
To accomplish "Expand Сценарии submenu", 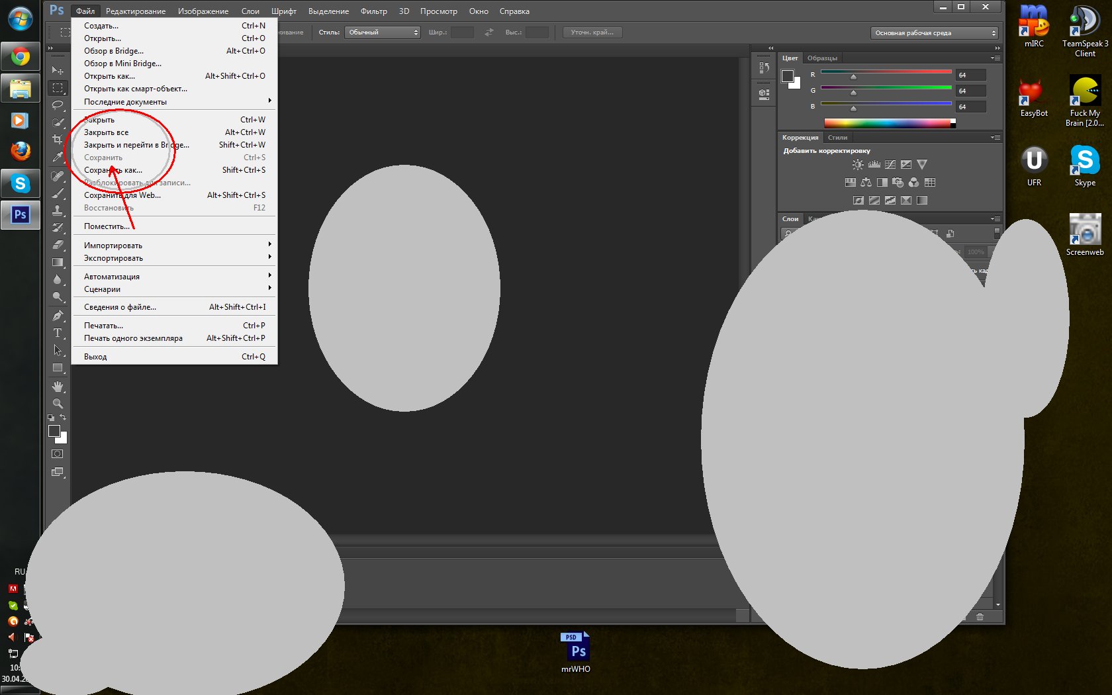I will (175, 289).
